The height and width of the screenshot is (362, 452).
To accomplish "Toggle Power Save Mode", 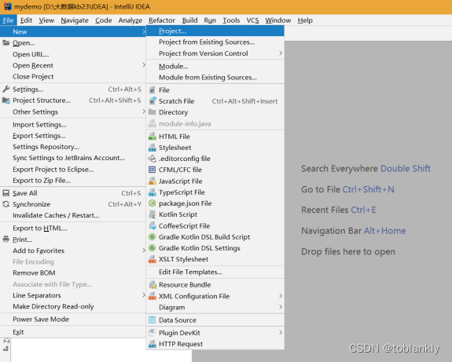I will tap(73, 320).
